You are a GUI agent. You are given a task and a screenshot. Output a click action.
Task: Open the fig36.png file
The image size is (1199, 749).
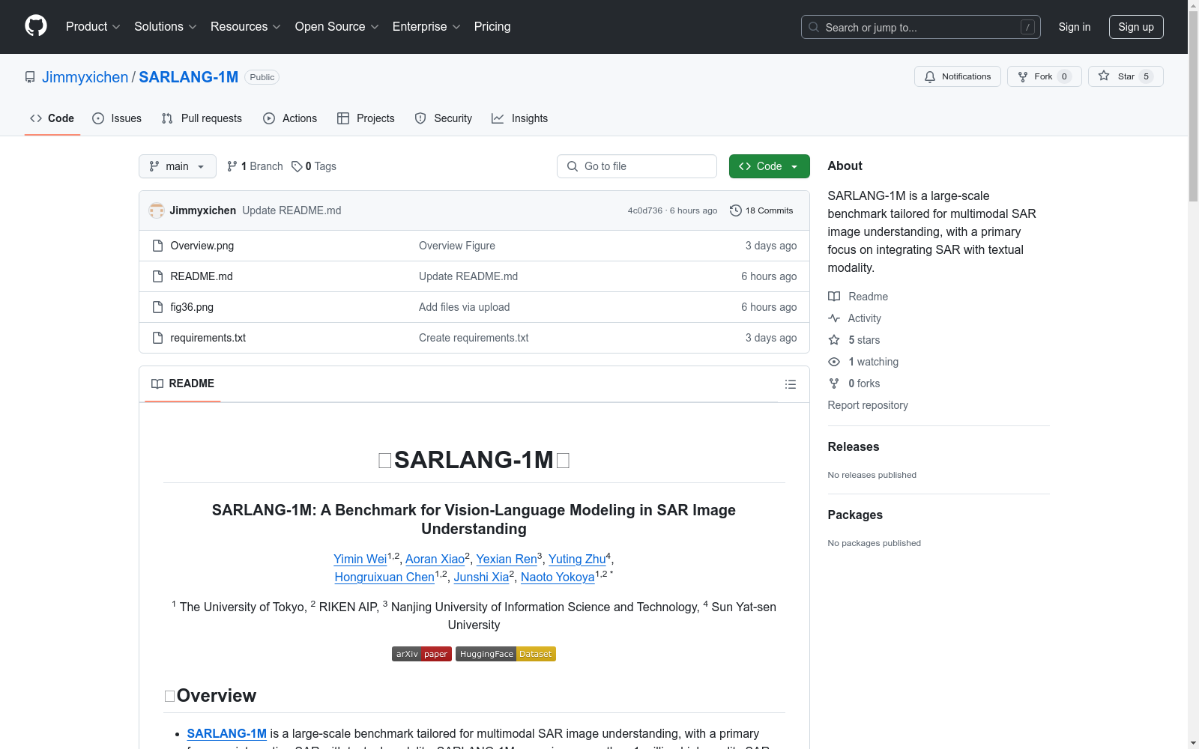pos(192,307)
